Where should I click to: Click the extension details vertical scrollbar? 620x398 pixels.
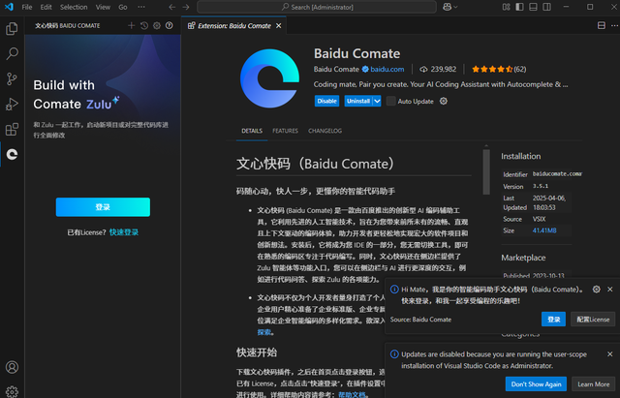[x=486, y=172]
